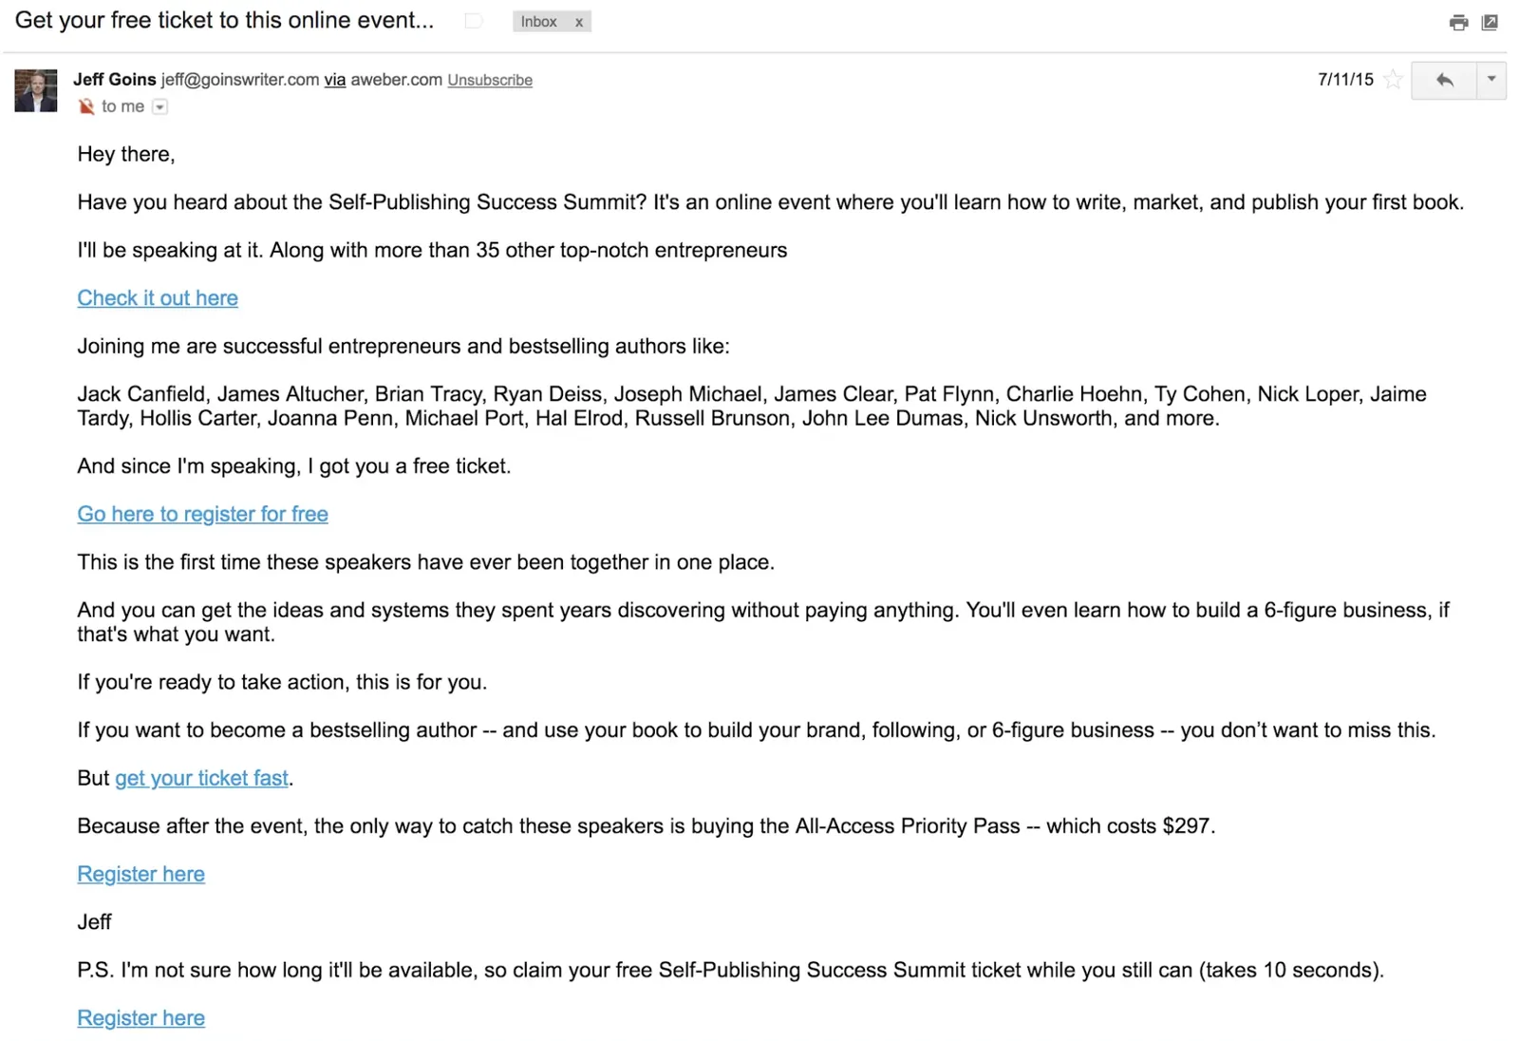This screenshot has width=1519, height=1041.
Task: Select the Inbox label tag
Action: [538, 22]
